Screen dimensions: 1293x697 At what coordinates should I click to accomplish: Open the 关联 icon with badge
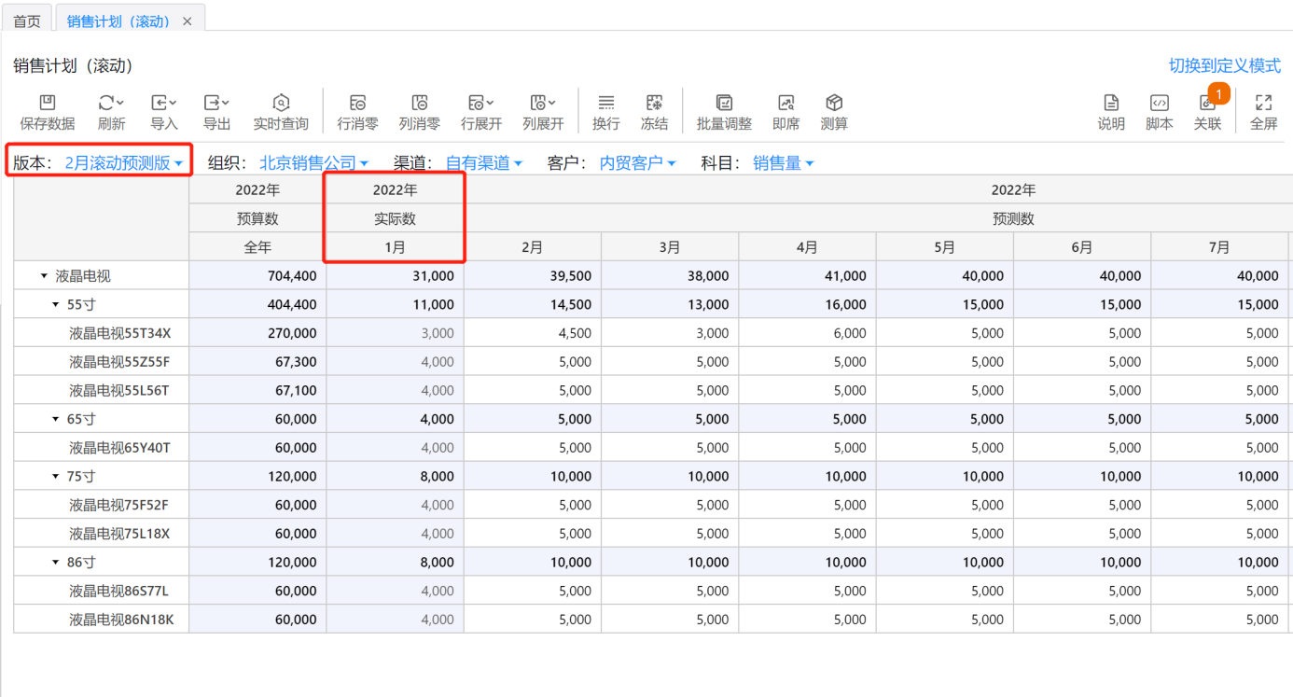(x=1207, y=104)
